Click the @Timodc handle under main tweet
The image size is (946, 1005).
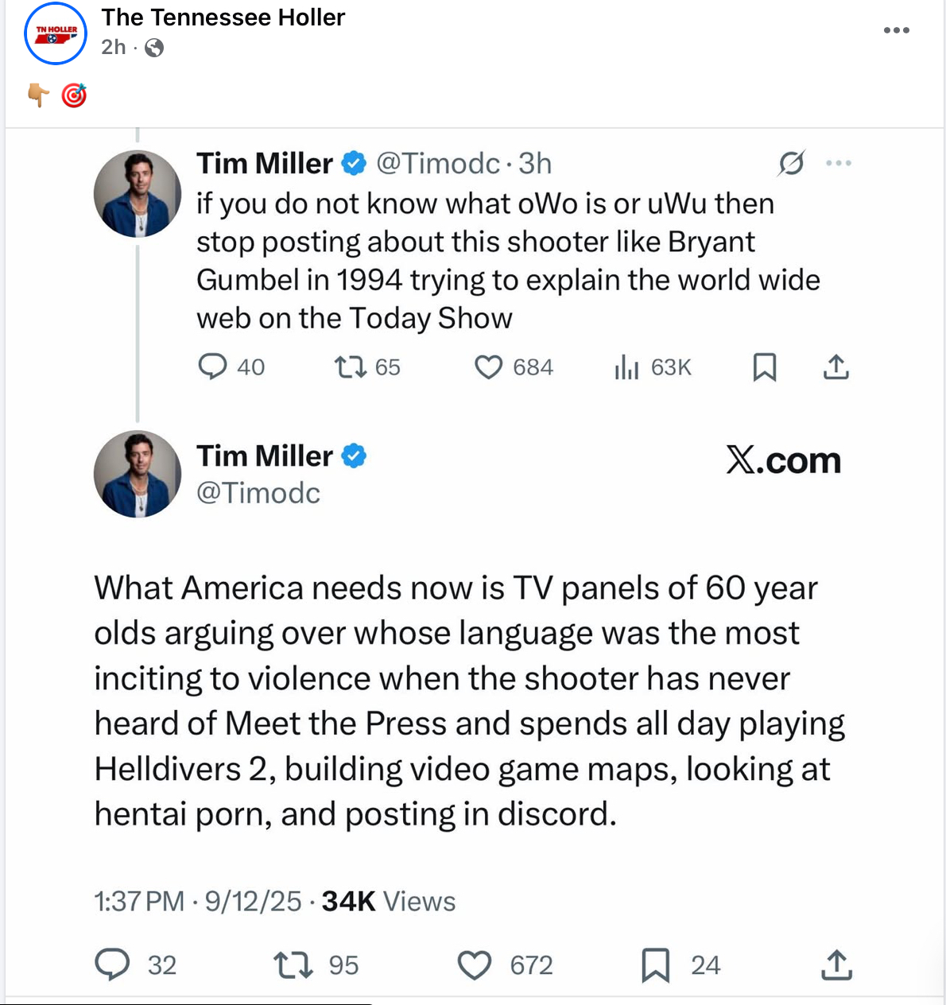coord(258,493)
